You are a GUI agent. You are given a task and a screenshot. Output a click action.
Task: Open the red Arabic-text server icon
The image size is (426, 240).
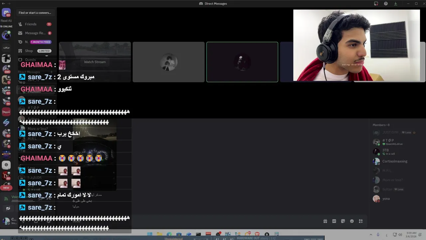[x=6, y=112]
